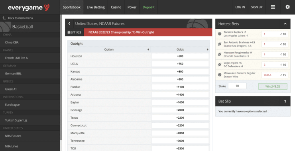Screen dimensions: 295x151
Task: Select Gonzaga +2000 odds
Action: click(x=180, y=110)
